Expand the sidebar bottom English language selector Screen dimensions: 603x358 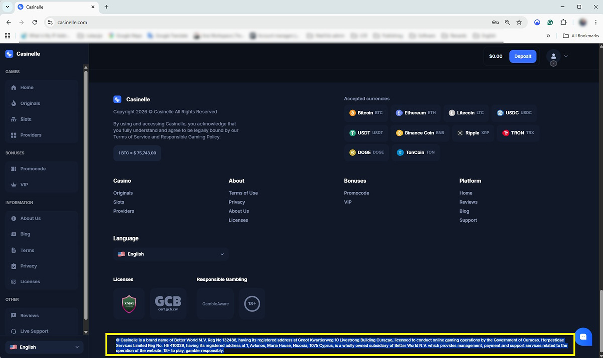pos(44,347)
